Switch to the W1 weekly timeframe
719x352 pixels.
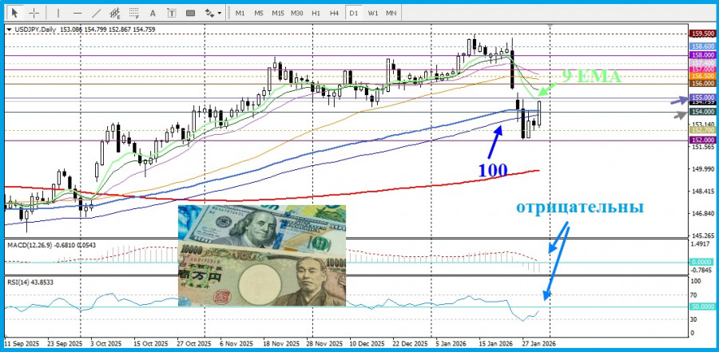pyautogui.click(x=373, y=13)
